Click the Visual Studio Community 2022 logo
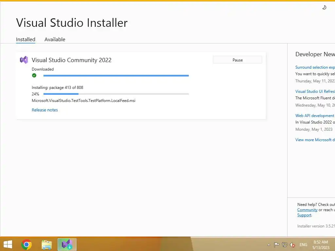Image resolution: width=335 pixels, height=251 pixels. [24, 60]
